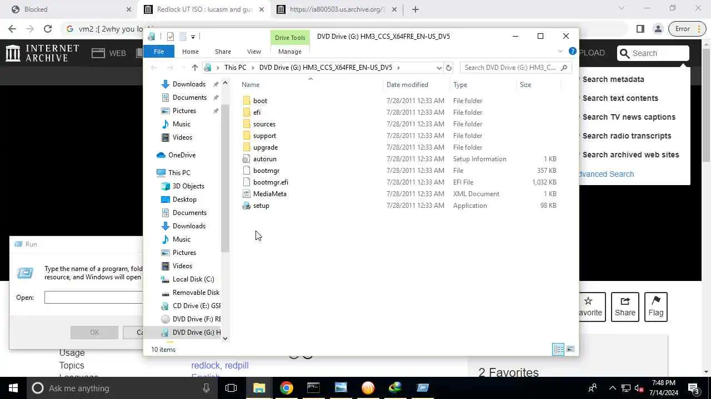Expand breadcrumb arrow after DVD Drive path

398,68
